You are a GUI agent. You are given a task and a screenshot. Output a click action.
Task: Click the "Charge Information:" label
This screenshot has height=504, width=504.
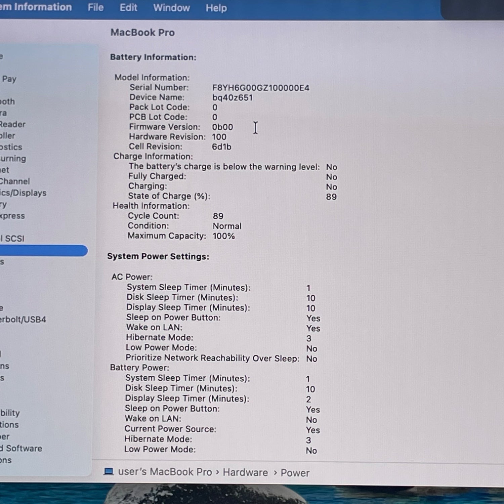(153, 157)
